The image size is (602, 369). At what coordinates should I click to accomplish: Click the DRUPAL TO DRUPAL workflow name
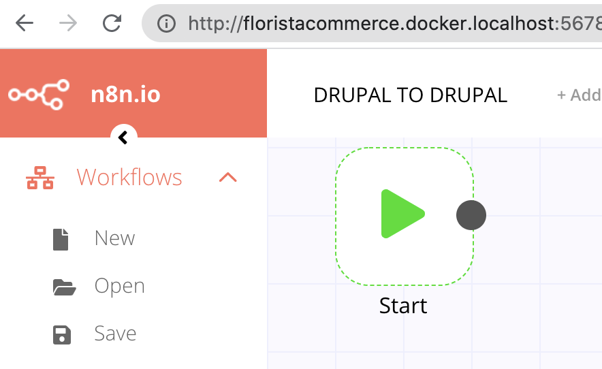click(x=411, y=95)
